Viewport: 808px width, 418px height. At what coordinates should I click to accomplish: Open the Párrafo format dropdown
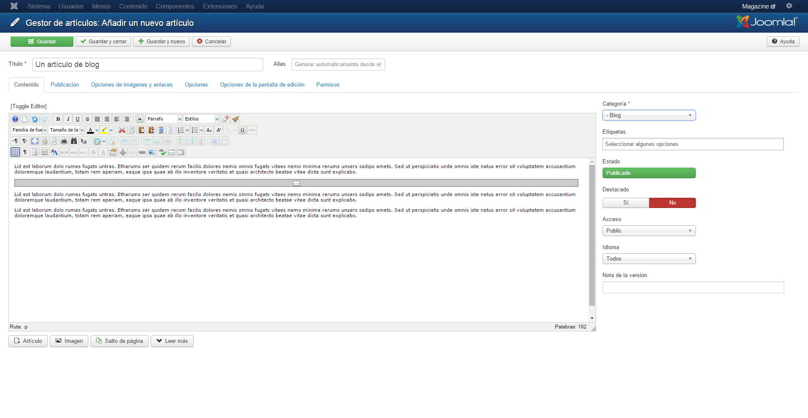click(164, 119)
